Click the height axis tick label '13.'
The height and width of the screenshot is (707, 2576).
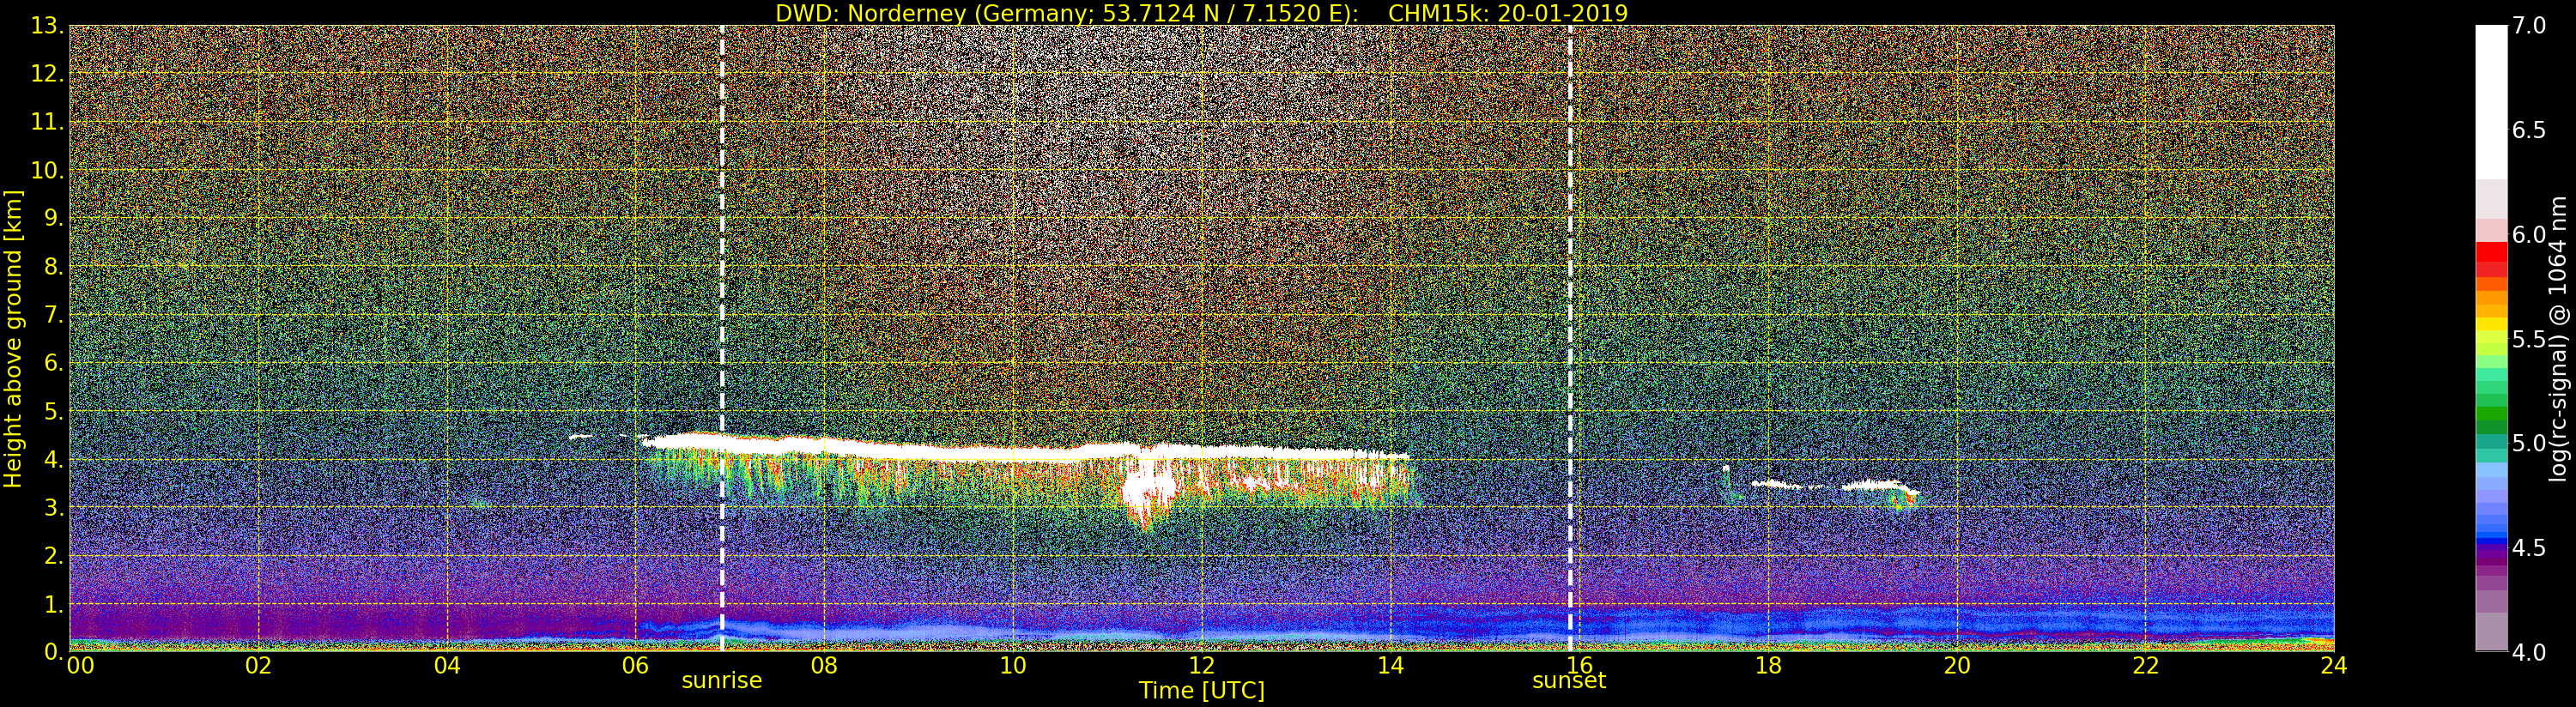tap(48, 26)
